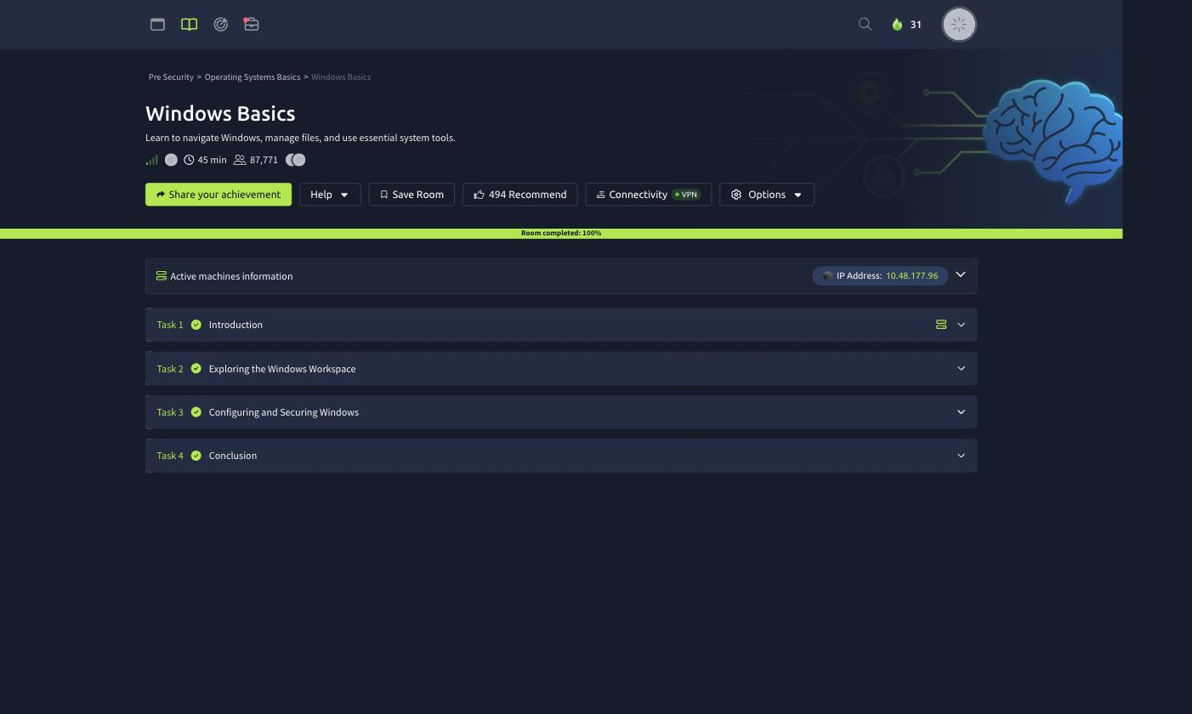This screenshot has width=1192, height=714.
Task: Expand Task 1 Introduction chevron
Action: coord(962,325)
